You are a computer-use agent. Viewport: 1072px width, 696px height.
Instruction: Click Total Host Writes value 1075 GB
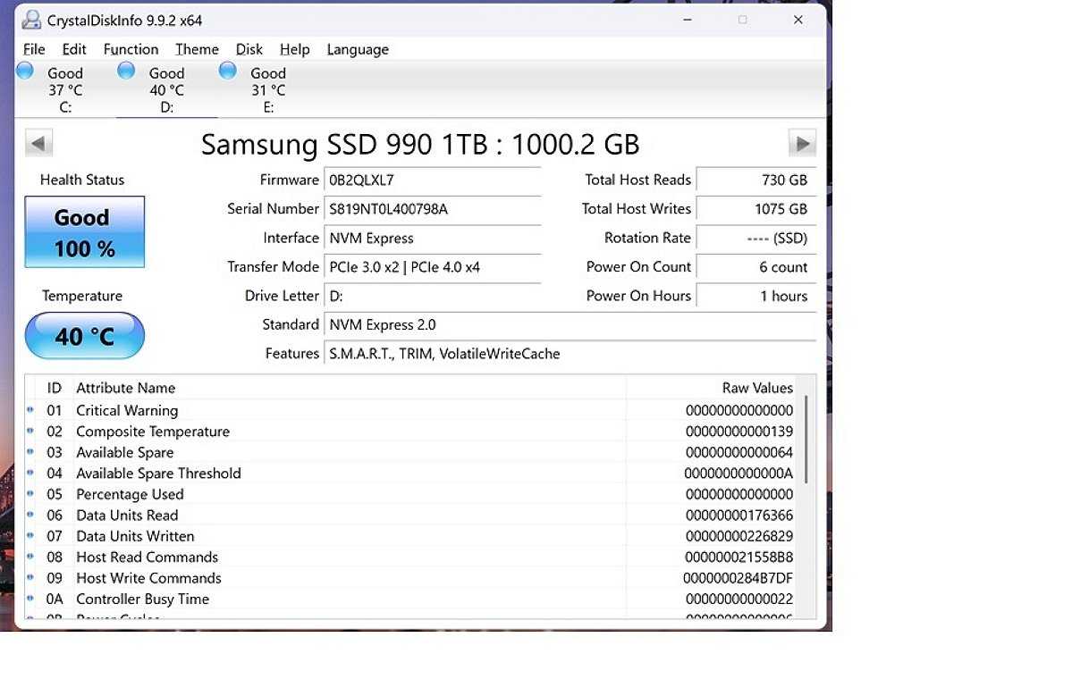(x=756, y=209)
